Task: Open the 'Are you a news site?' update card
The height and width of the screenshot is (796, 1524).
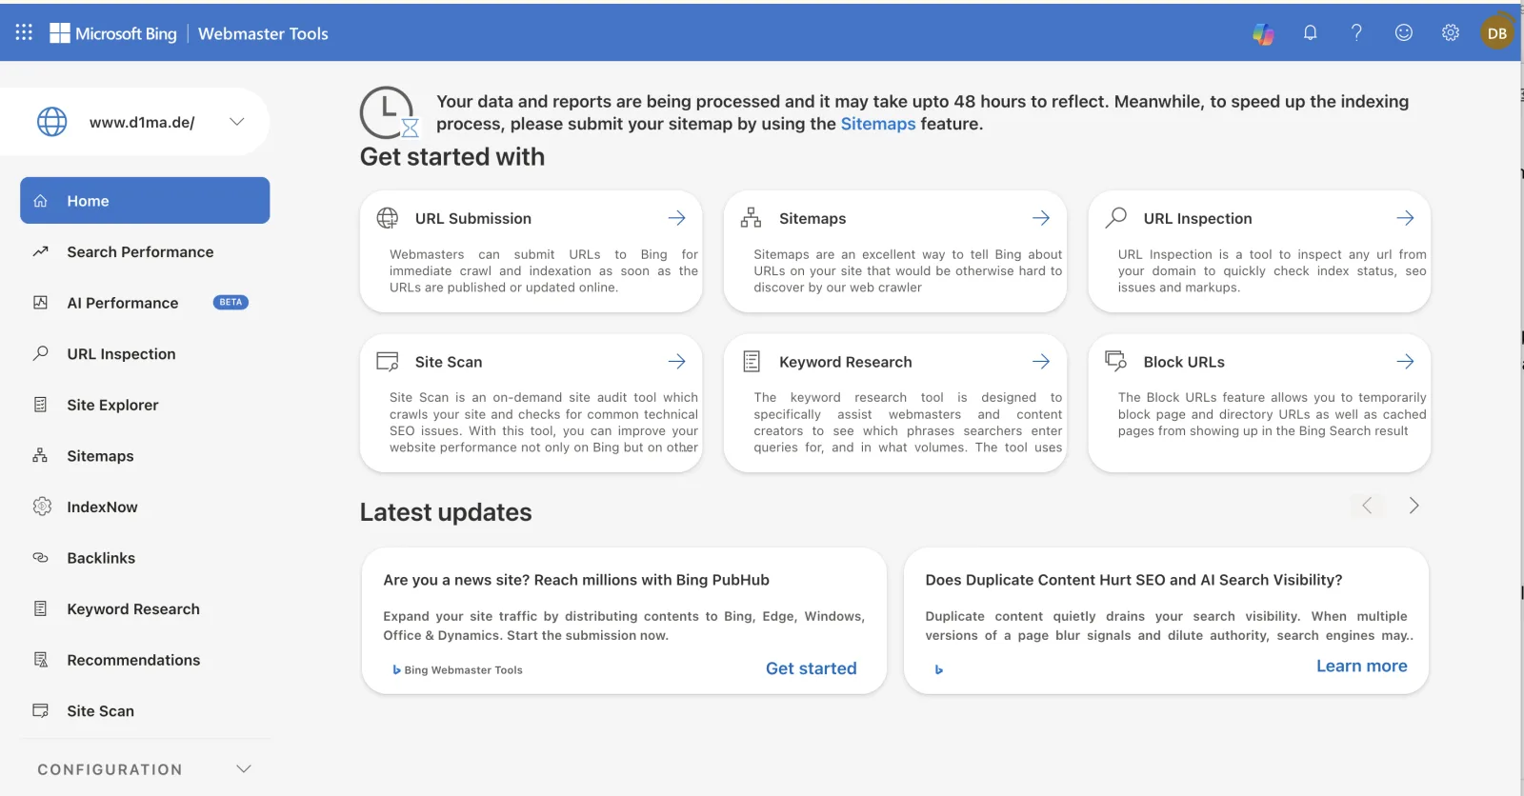Action: click(624, 621)
